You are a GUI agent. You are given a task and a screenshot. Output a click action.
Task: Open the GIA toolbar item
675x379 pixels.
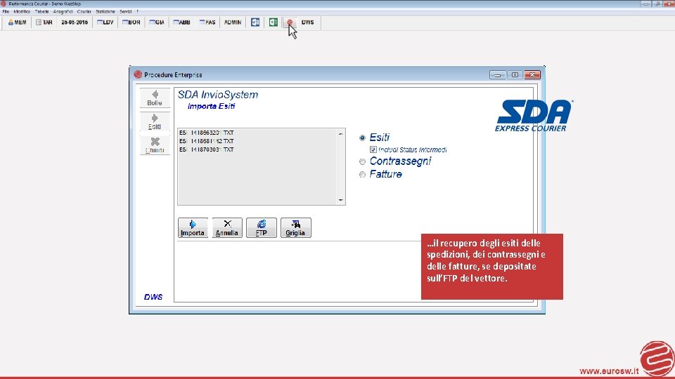click(157, 22)
